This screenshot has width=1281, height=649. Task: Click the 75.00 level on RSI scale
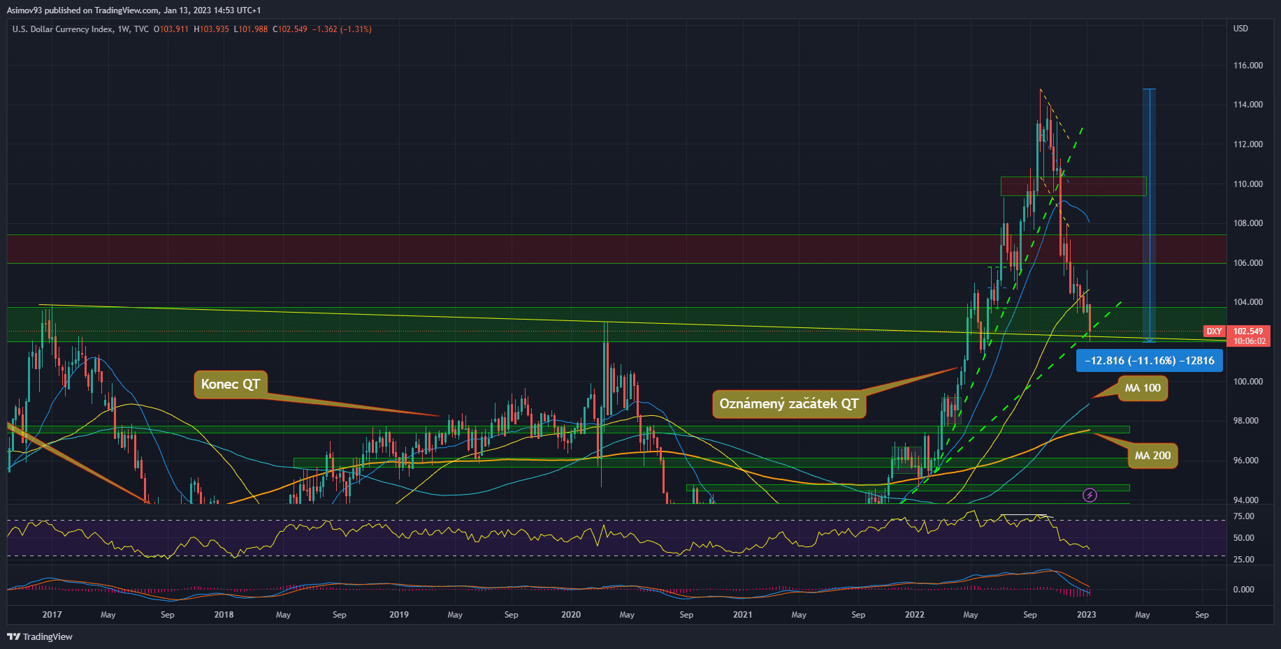tap(1243, 516)
